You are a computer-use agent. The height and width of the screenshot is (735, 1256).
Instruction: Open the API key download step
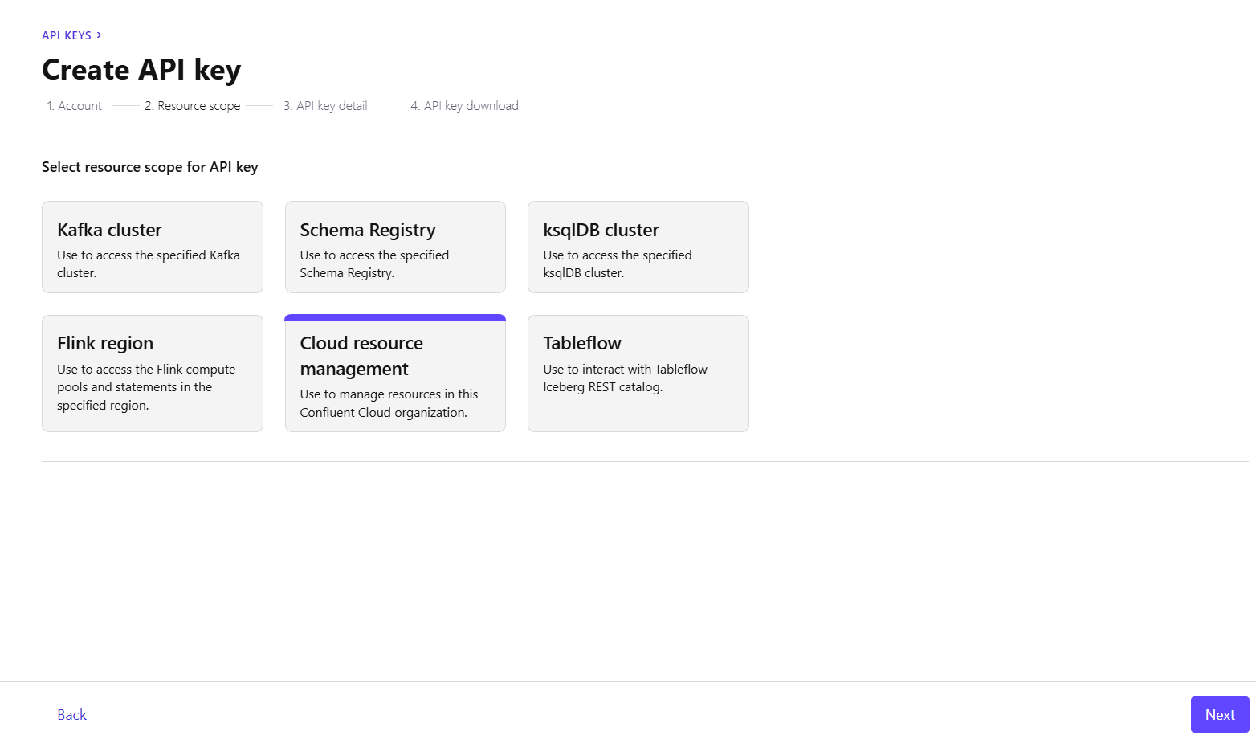(x=464, y=106)
